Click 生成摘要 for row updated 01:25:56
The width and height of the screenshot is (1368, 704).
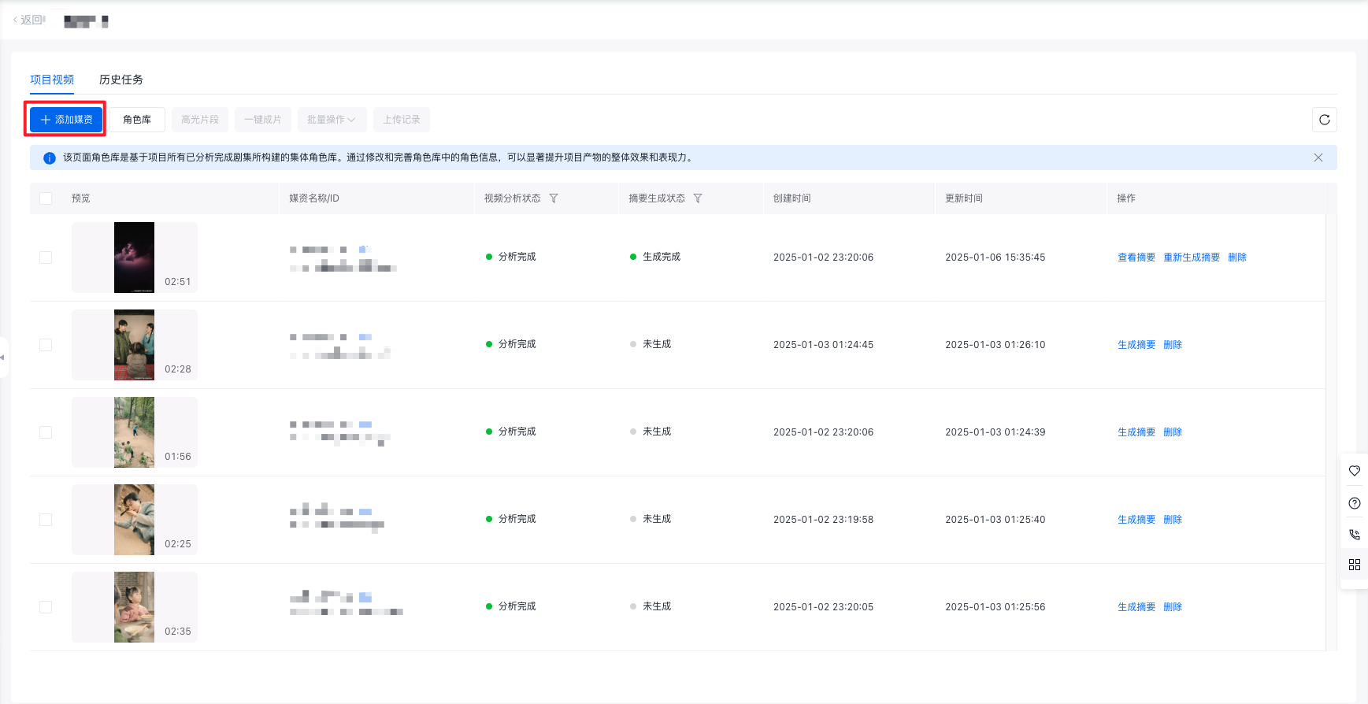(1136, 607)
